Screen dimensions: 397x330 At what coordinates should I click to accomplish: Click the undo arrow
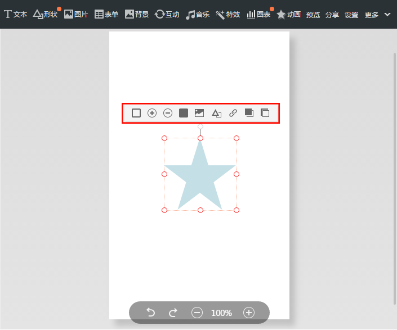(151, 313)
